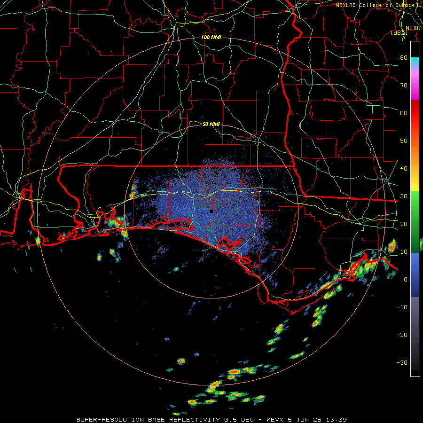
Task: Click the [dBZ] unit label above the color bar
Action: point(399,32)
